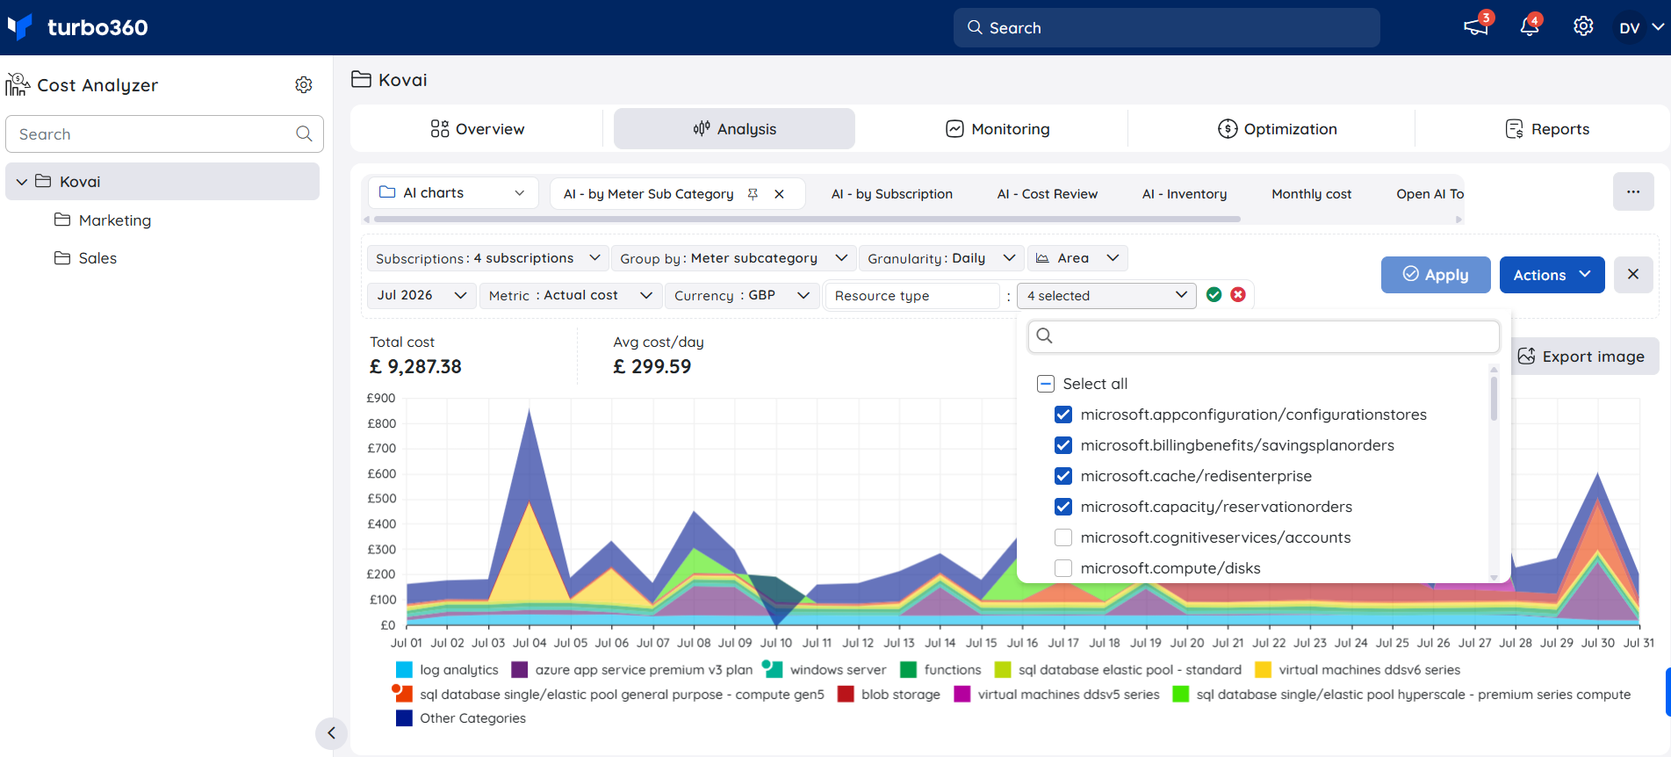Check microsoft.cognitiveservices/accounts
This screenshot has height=757, width=1671.
[1063, 537]
